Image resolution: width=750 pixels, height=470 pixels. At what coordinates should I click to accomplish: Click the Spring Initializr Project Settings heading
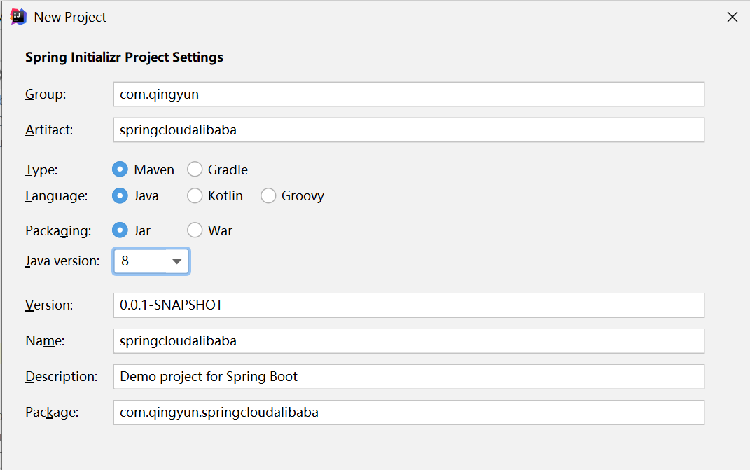pos(124,57)
